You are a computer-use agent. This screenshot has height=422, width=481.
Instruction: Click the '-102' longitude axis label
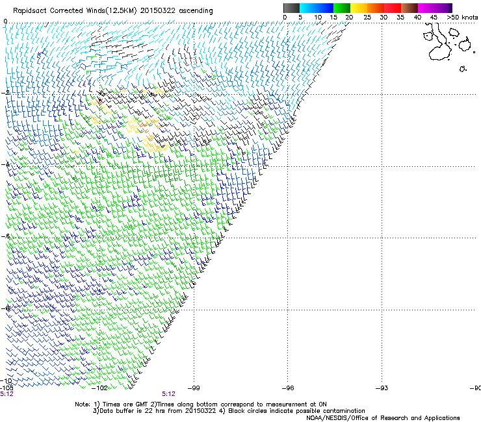99,388
